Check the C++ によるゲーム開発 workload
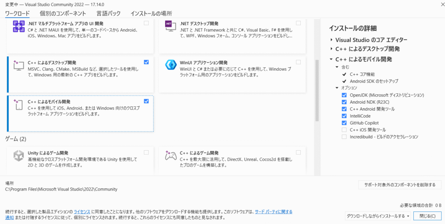Viewport: 445px width, 224px height. [298, 152]
